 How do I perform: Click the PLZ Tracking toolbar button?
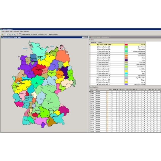pos(34,35)
